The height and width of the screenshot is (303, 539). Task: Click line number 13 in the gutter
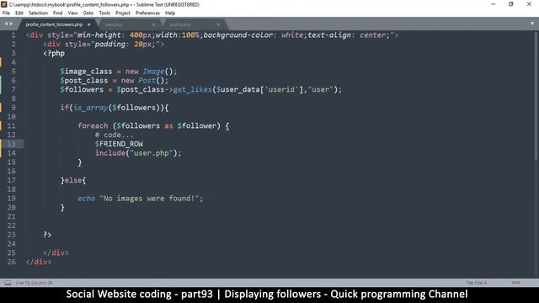(11, 144)
